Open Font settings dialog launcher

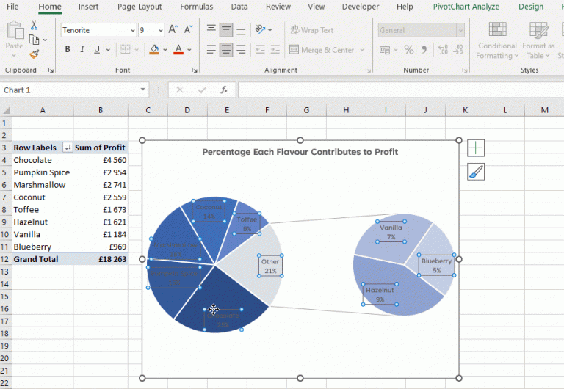(x=194, y=70)
